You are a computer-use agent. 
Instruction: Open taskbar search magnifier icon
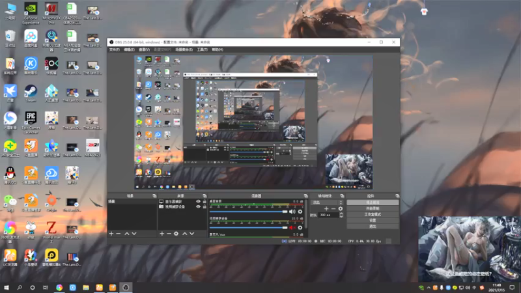click(20, 288)
